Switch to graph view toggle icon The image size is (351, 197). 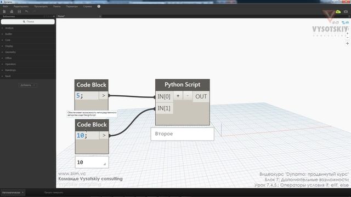click(335, 22)
